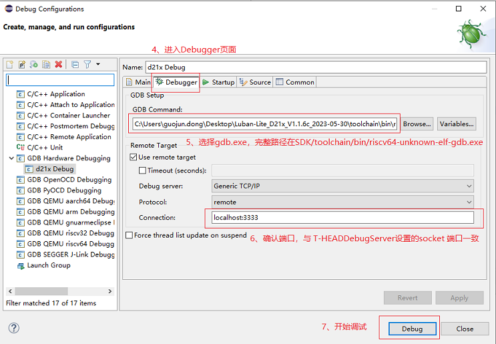Uncheck Use remote target checkbox
Screen dimensions: 496x344
(134, 157)
